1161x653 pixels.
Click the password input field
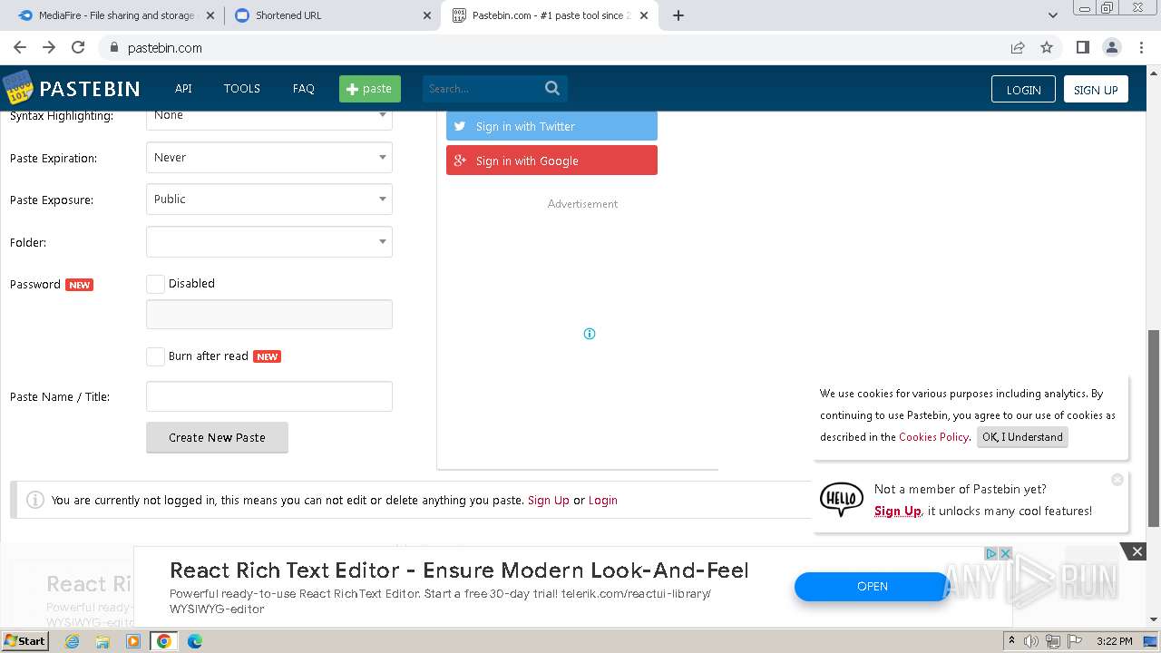point(269,314)
